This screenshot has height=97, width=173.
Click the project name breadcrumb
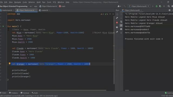(14, 6)
